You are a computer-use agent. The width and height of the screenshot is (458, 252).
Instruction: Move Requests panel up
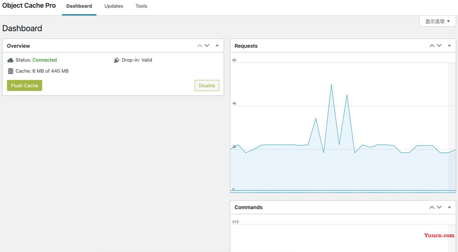[432, 46]
